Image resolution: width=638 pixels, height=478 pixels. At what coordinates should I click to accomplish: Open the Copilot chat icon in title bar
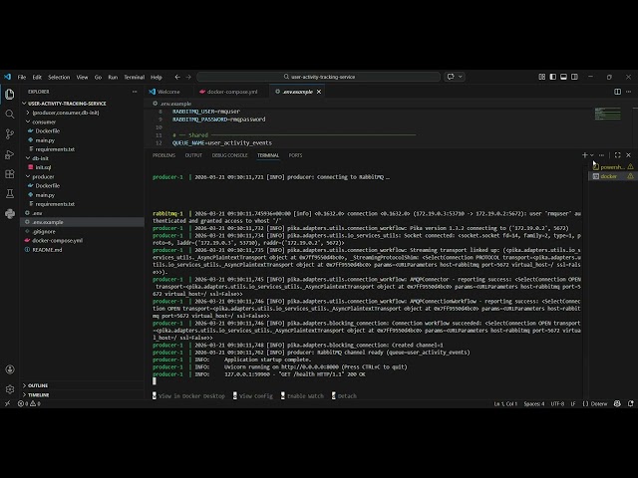[x=451, y=77]
